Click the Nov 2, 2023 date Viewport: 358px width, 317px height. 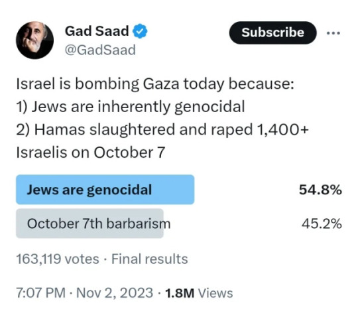coord(115,292)
